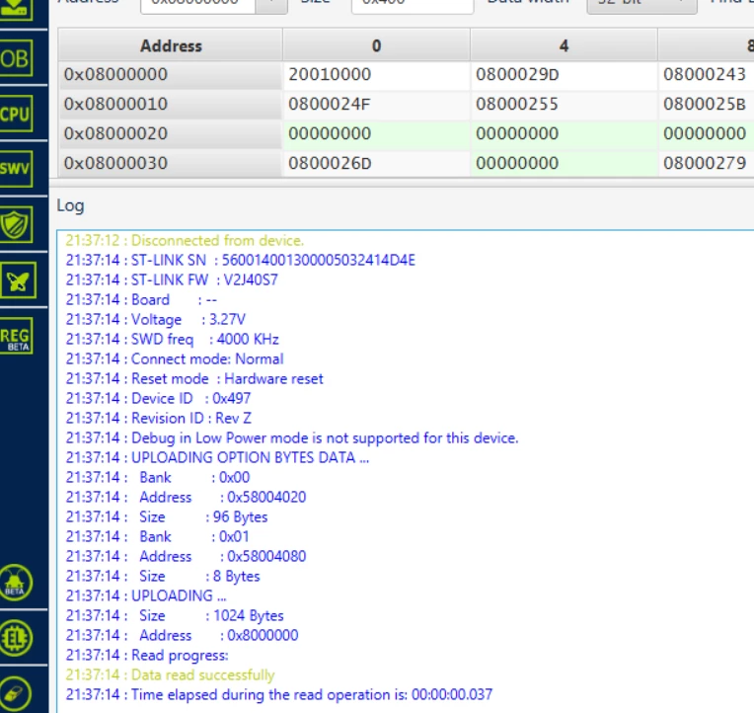Click 'Read progress:' log line
Image resolution: width=754 pixels, height=713 pixels.
click(147, 655)
